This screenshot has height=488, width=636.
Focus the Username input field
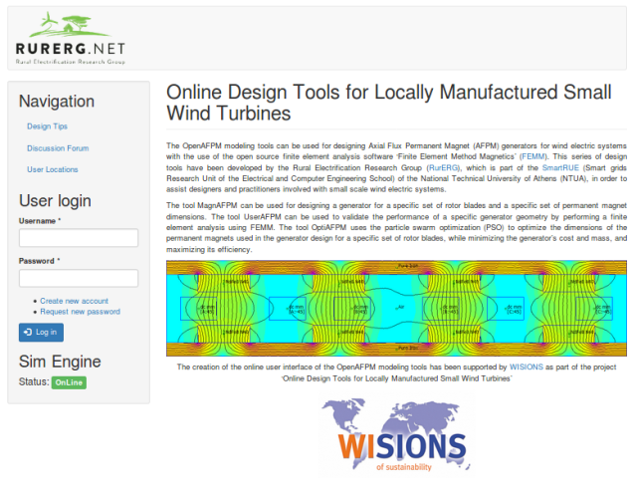(79, 238)
